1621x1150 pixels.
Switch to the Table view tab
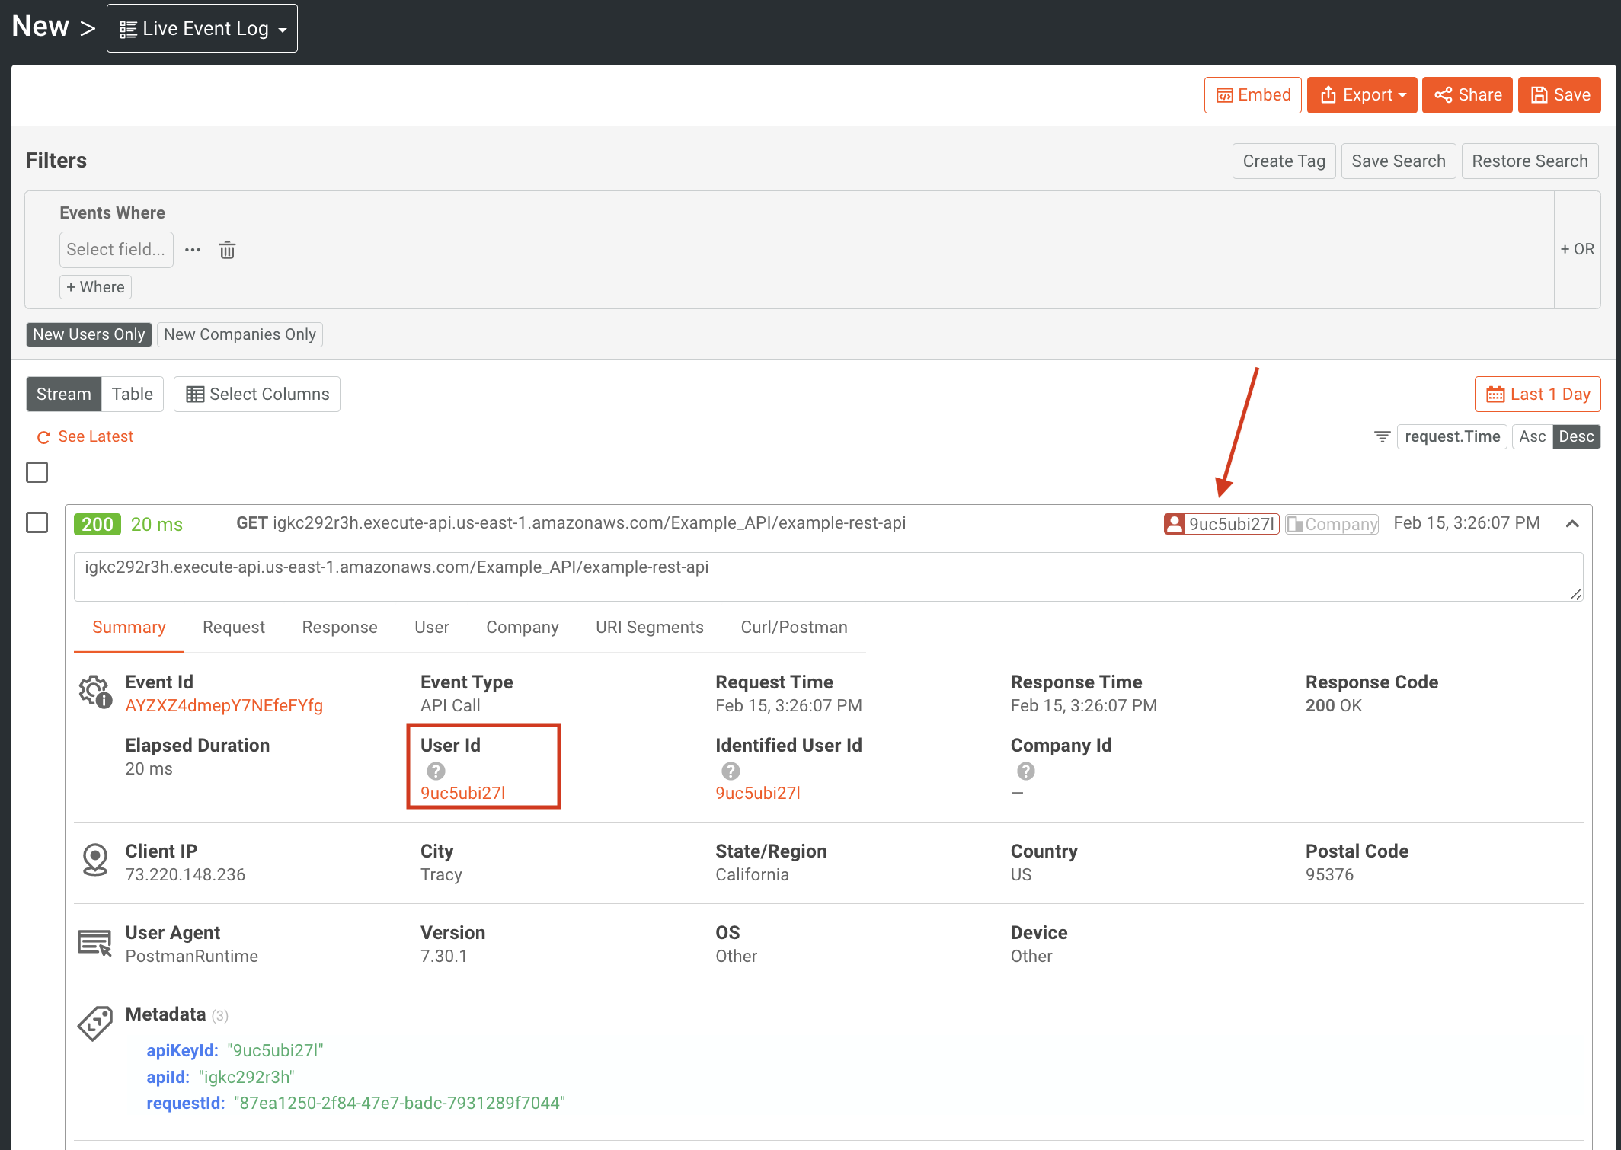132,393
